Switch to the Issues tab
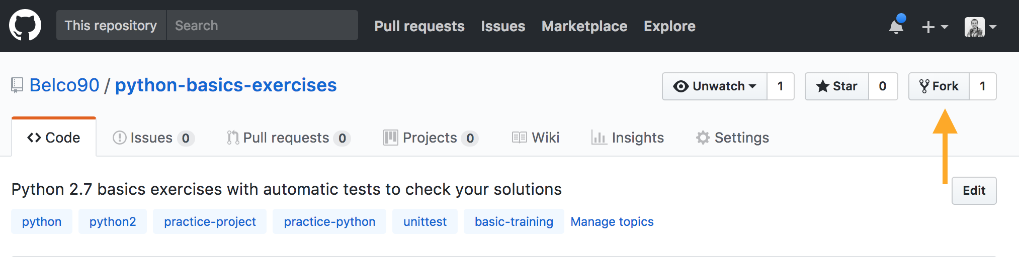Screen dimensions: 1019x257 153,138
